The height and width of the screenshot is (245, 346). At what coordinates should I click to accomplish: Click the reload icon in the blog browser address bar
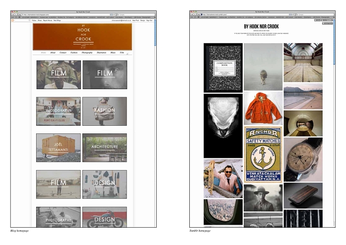point(114,15)
